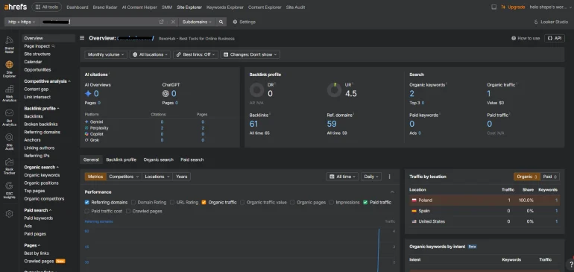Click the API button

[555, 38]
